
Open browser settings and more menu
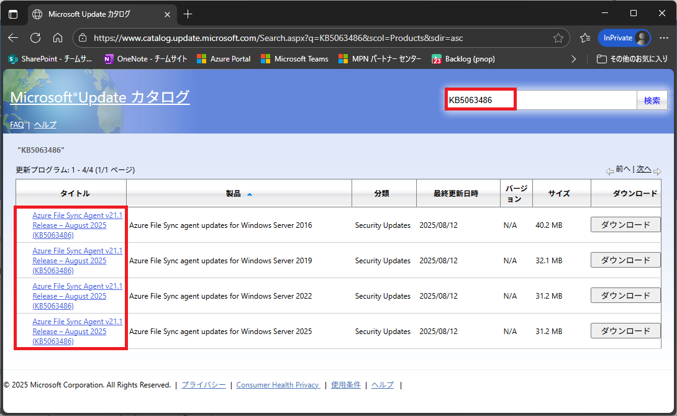click(664, 38)
